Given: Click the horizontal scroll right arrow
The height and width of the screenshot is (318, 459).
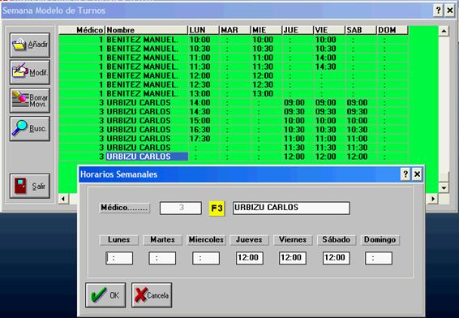Looking at the screenshot, I should pos(433,199).
